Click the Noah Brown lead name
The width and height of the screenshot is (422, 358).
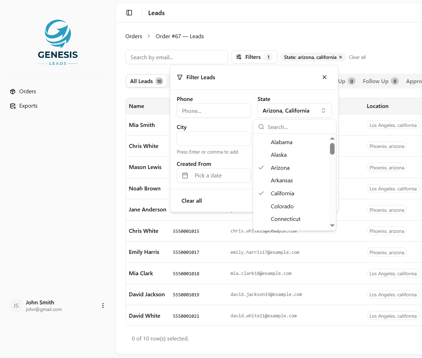tap(145, 189)
